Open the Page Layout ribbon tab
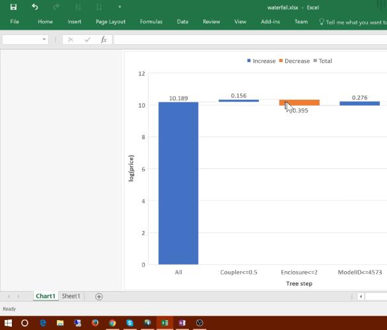Image resolution: width=387 pixels, height=330 pixels. pos(110,22)
